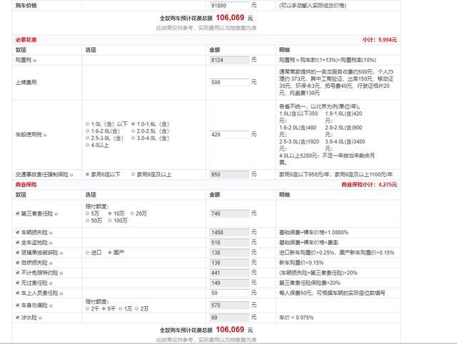Set third-party liability limit to 5万

coord(87,213)
